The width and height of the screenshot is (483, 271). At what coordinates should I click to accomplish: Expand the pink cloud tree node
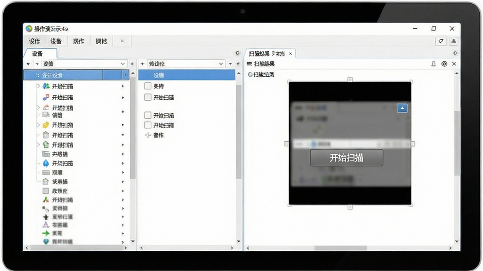(x=38, y=108)
